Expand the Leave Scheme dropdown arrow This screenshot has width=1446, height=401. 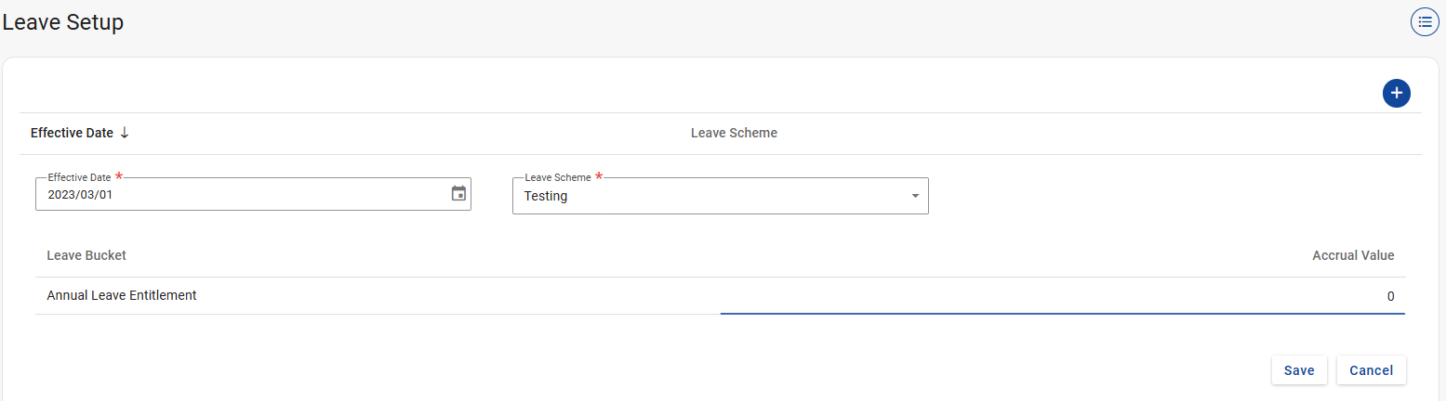coord(915,196)
